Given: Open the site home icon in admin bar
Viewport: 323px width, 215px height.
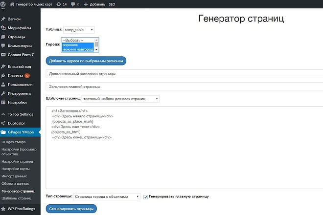Looking at the screenshot, I should coord(12,4).
